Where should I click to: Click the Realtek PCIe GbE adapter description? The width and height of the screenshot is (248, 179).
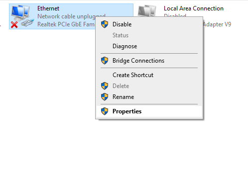click(x=66, y=24)
